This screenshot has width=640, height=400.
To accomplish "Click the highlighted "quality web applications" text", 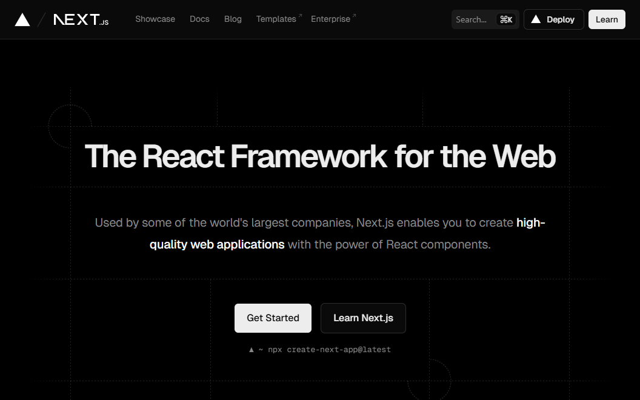I will pyautogui.click(x=217, y=245).
